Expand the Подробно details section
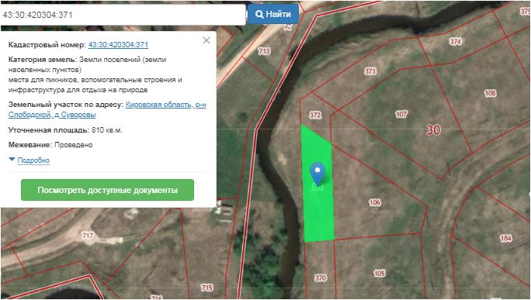This screenshot has height=300, width=531. 33,160
